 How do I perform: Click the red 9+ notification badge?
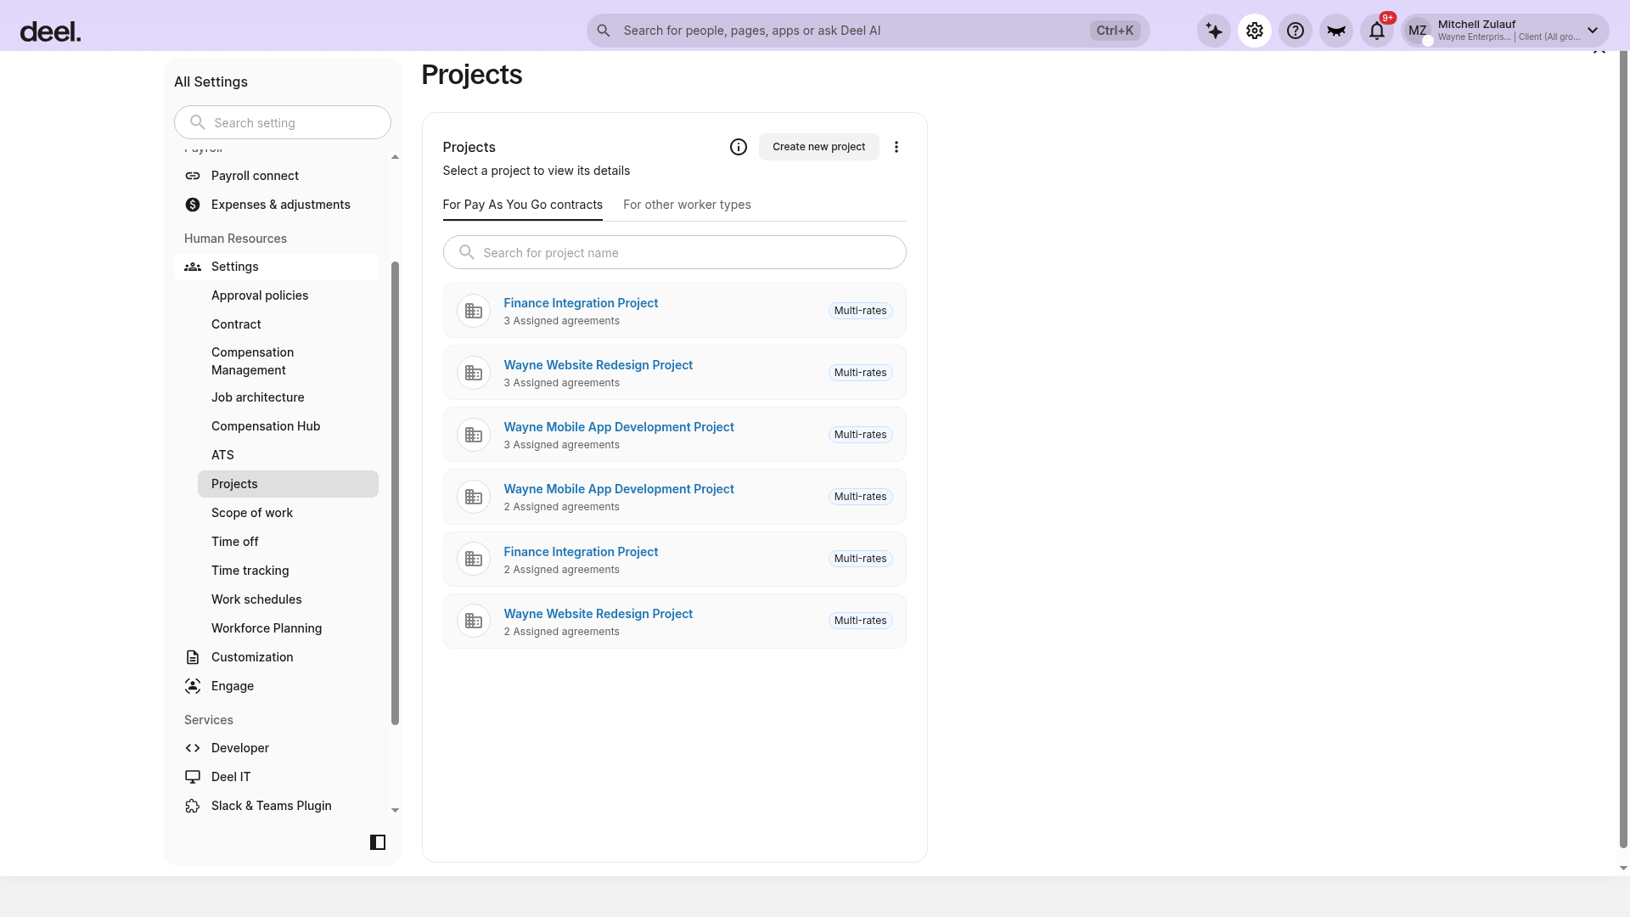[x=1388, y=18]
